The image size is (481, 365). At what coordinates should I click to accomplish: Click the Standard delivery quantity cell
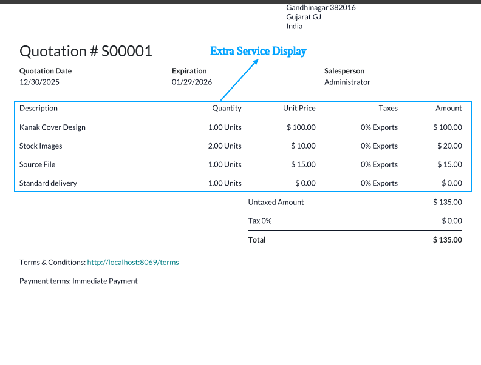pos(225,183)
